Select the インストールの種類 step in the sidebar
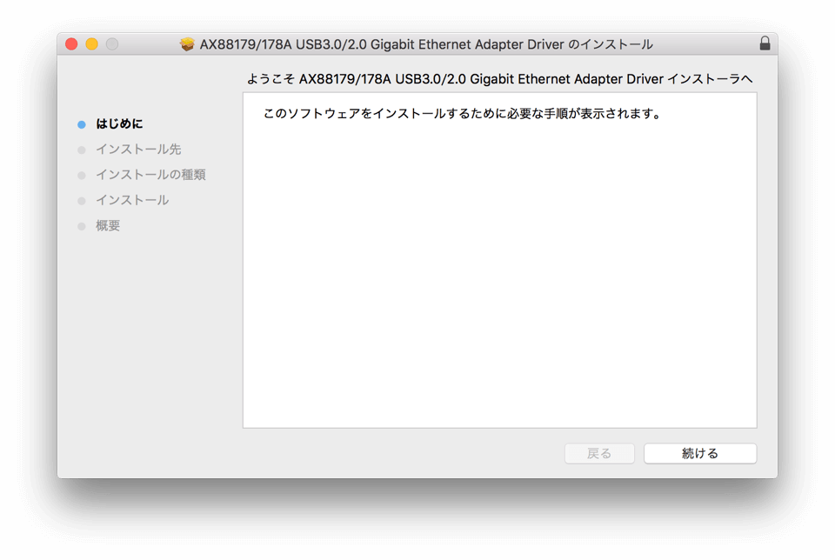This screenshot has width=835, height=560. [x=150, y=175]
